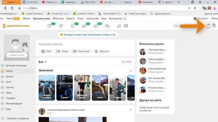
Task: Open the browser hamburger menu
Action: pos(200,2)
